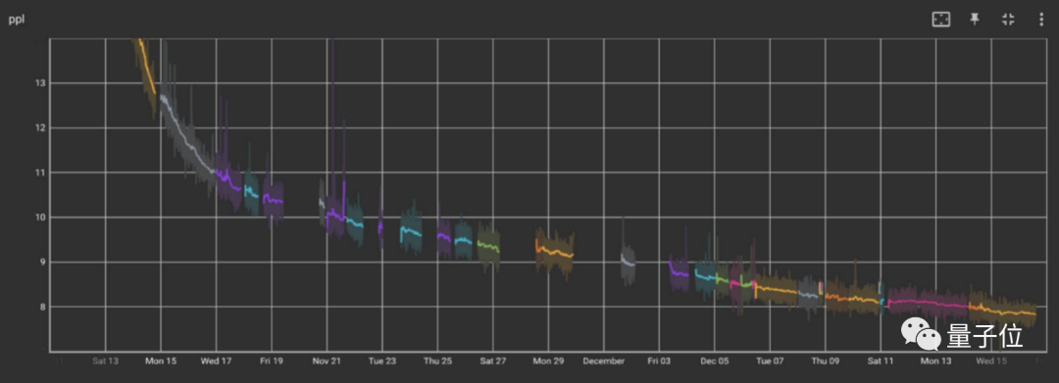Click the y-axis tick label 8
This screenshot has height=383, width=1059.
coord(42,307)
